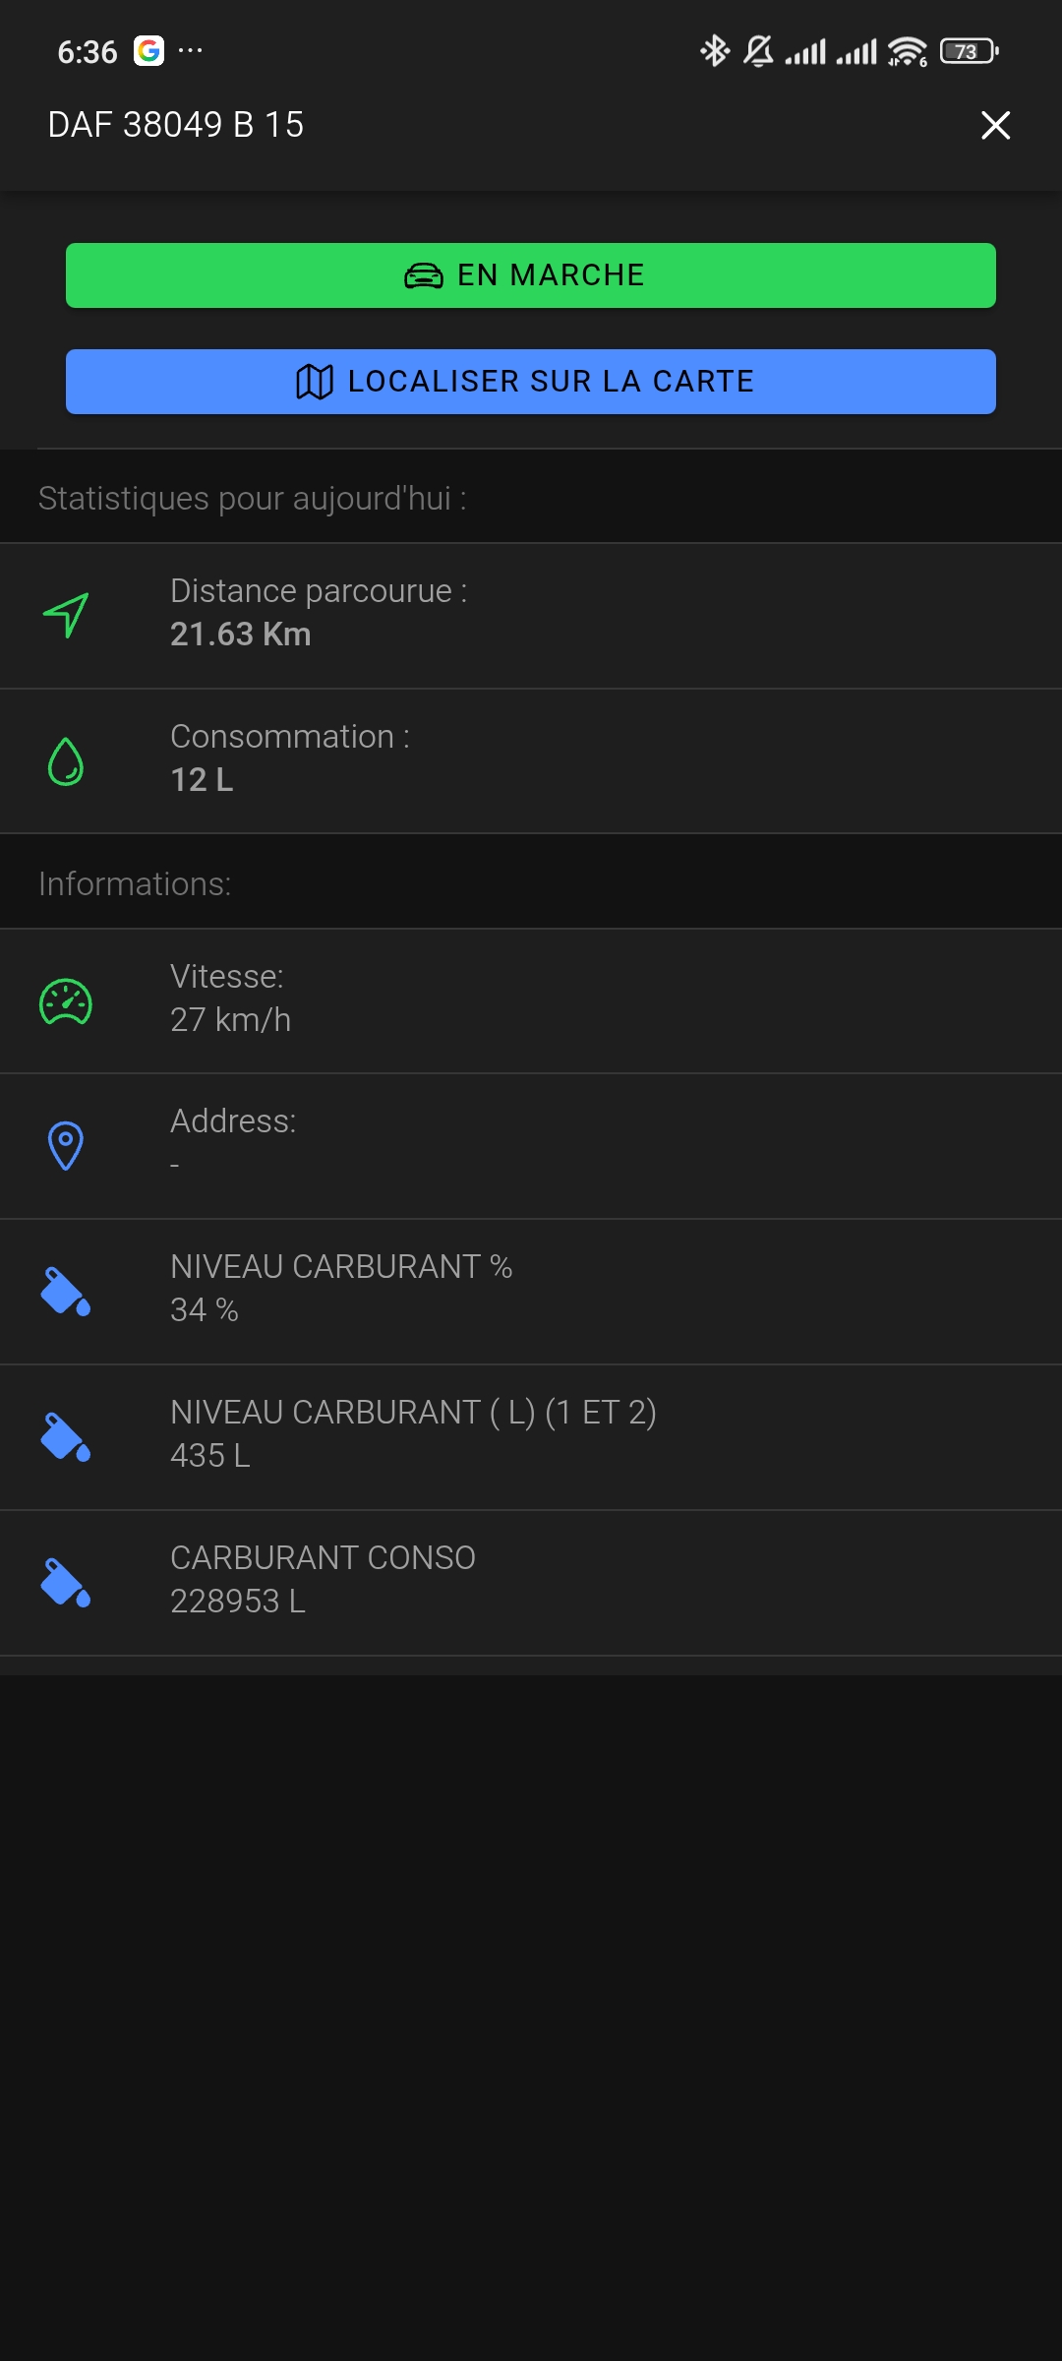Select the consumption value 12 L
Image resolution: width=1062 pixels, height=2361 pixels.
click(203, 780)
